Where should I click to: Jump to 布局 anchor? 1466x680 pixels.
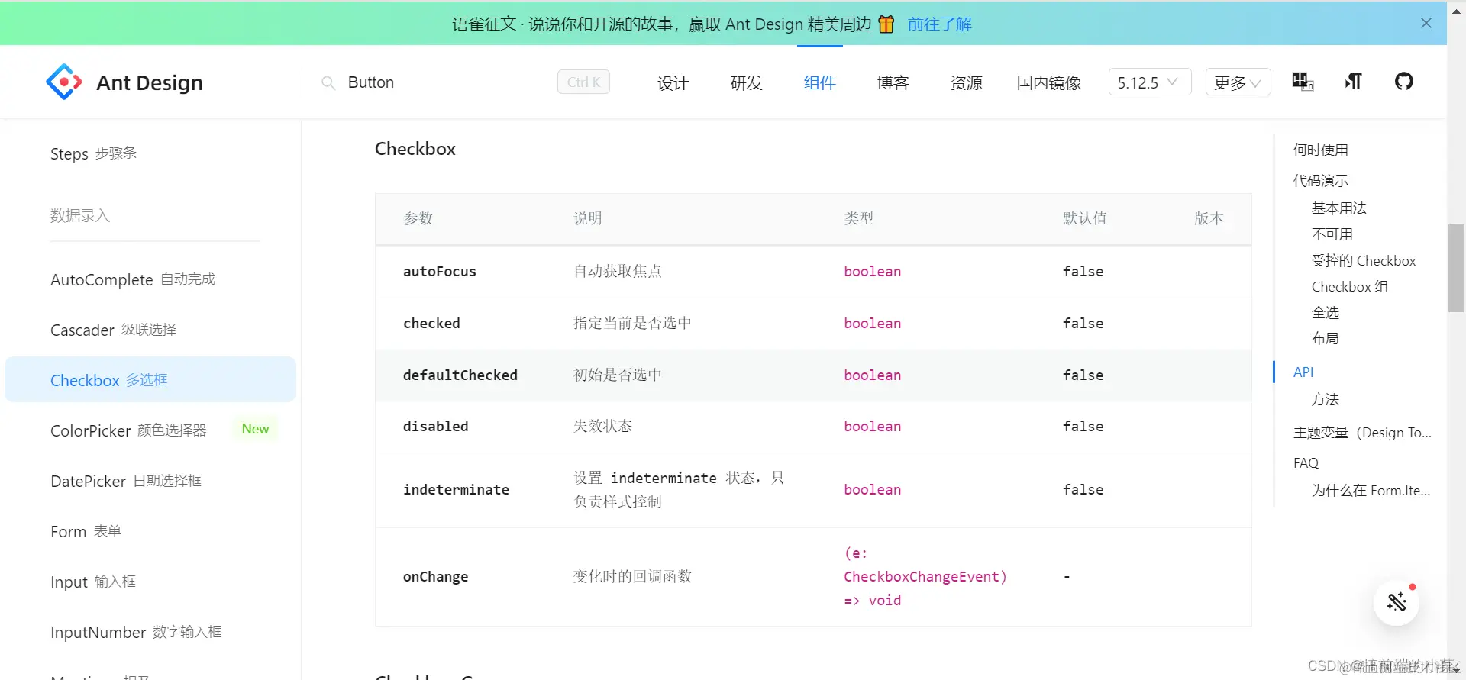[1325, 338]
